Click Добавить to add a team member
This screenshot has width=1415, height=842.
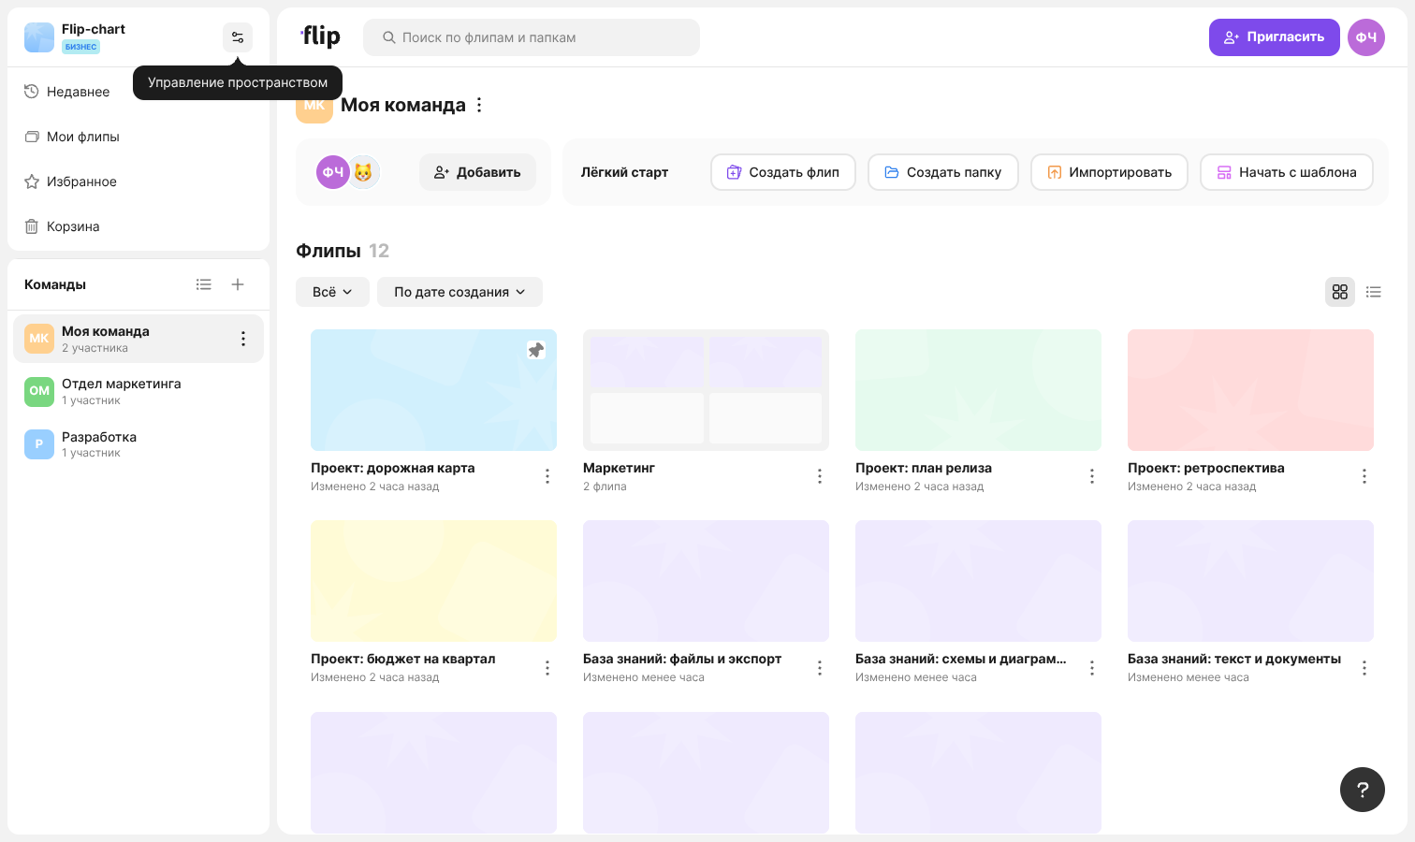pos(477,172)
